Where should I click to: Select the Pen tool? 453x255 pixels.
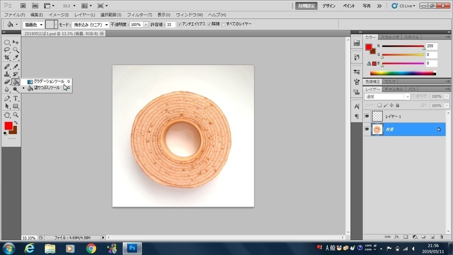click(7, 98)
